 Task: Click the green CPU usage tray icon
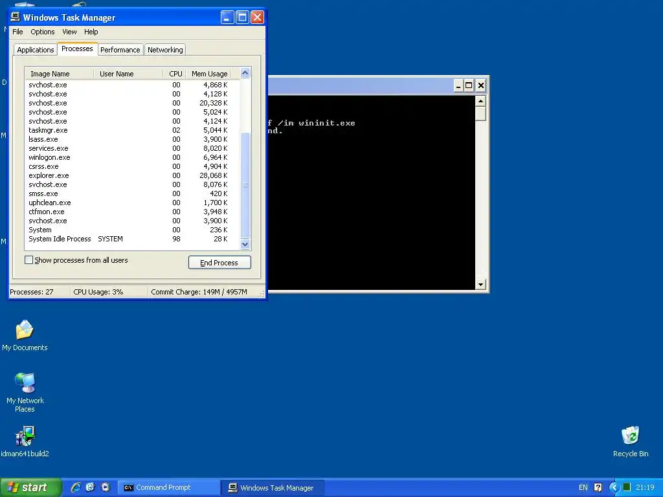coord(627,487)
